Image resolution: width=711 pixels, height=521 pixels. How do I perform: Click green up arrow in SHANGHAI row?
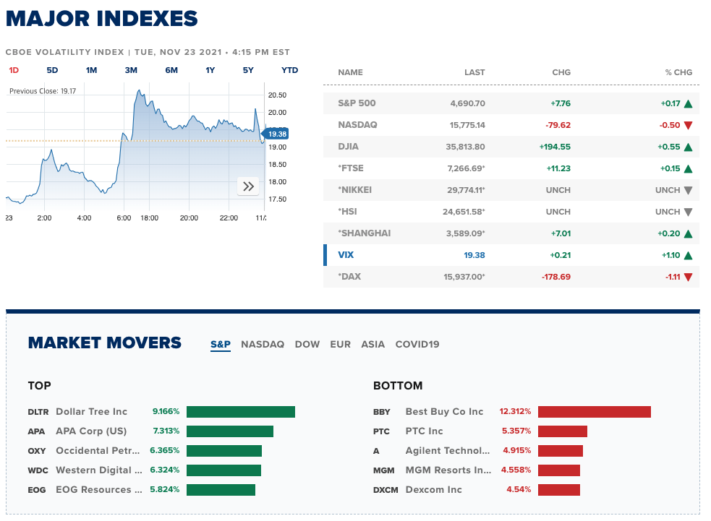(x=688, y=234)
